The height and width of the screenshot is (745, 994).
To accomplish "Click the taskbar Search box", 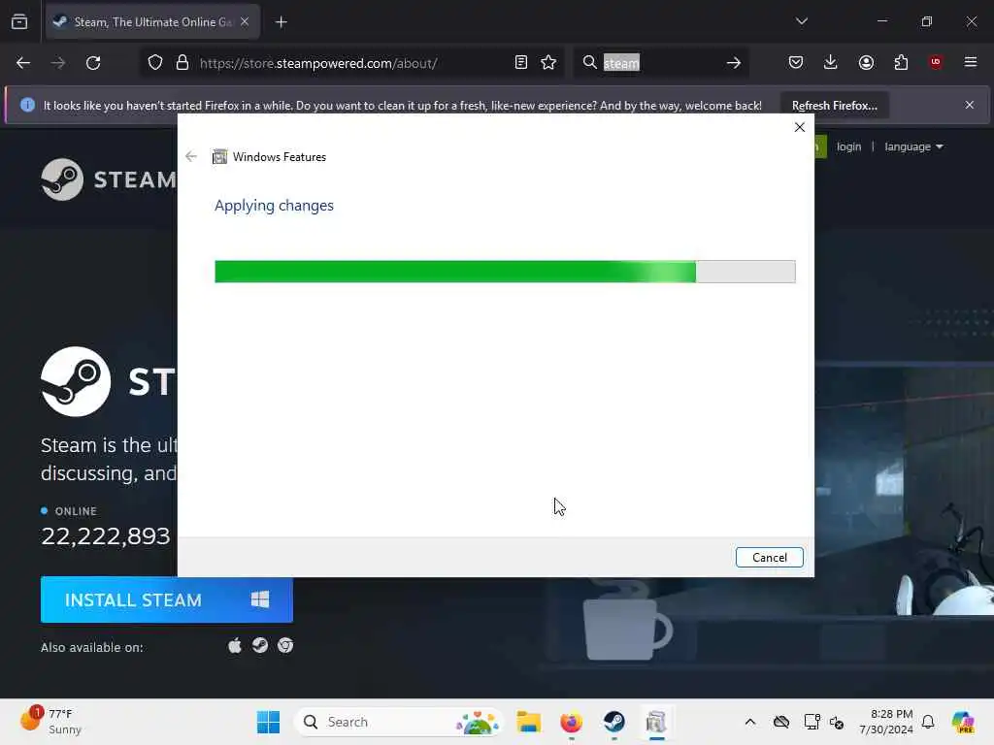I will [x=398, y=722].
